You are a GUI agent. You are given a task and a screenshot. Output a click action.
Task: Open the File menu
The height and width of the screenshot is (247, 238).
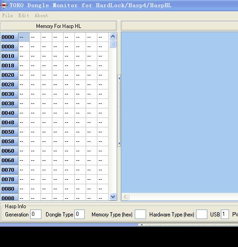click(x=7, y=16)
